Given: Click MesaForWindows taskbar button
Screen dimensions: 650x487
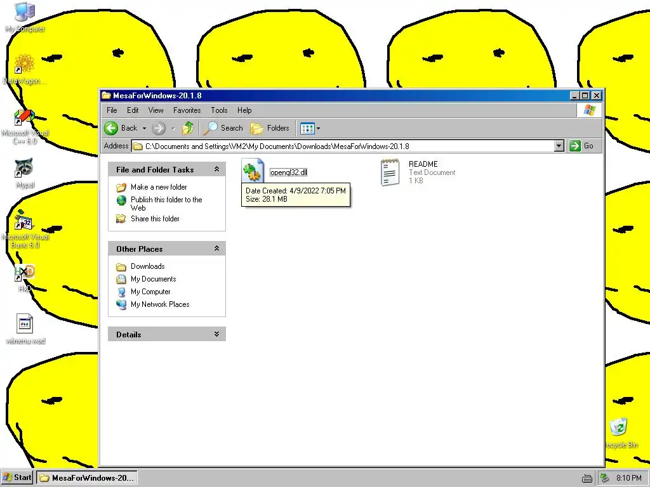Looking at the screenshot, I should pos(86,477).
